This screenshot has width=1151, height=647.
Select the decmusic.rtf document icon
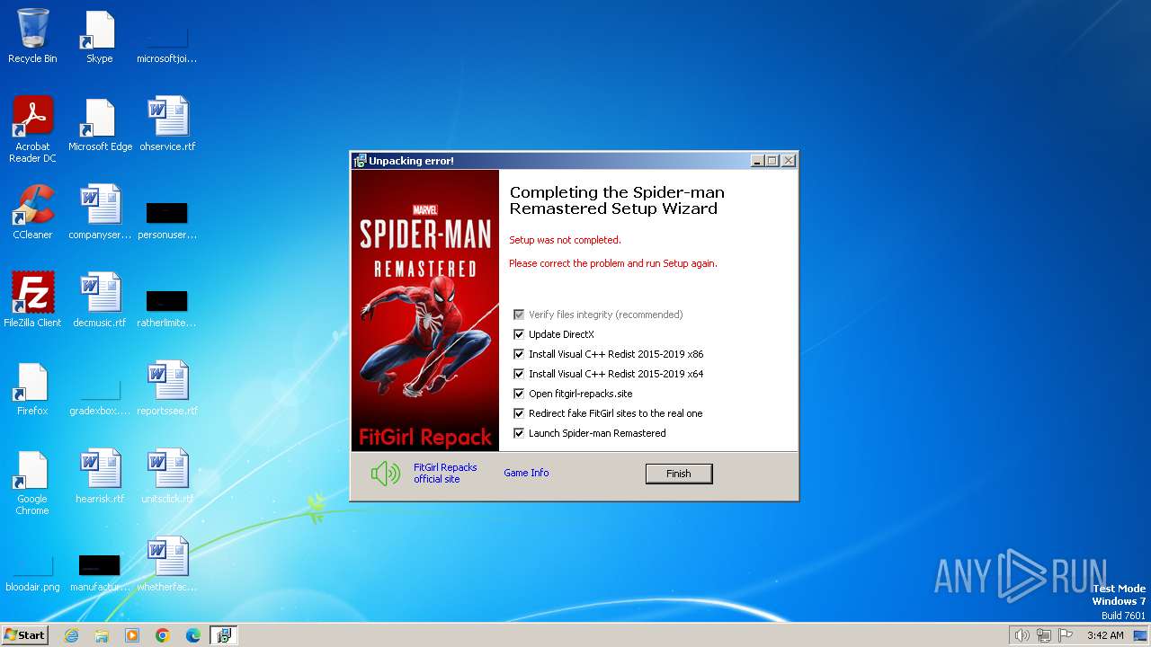tap(100, 300)
